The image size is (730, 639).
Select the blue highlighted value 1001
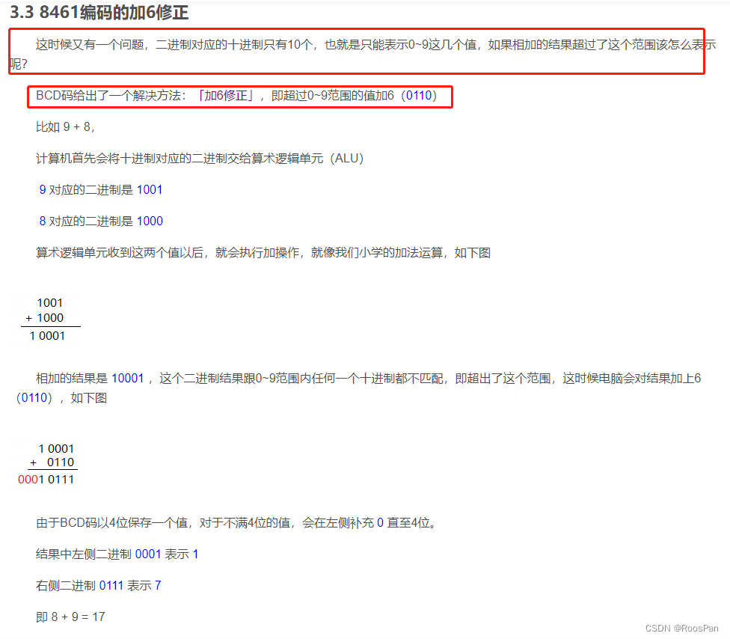(x=149, y=189)
